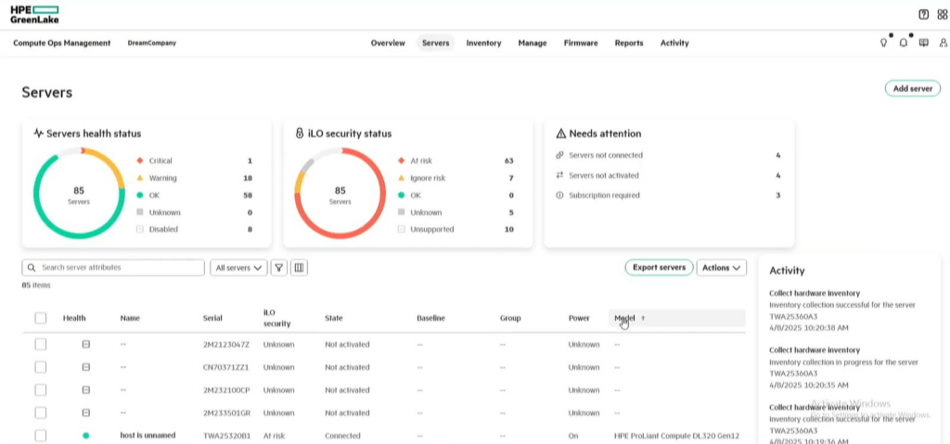Click the Search server attributes field
The width and height of the screenshot is (950, 444).
tap(113, 268)
